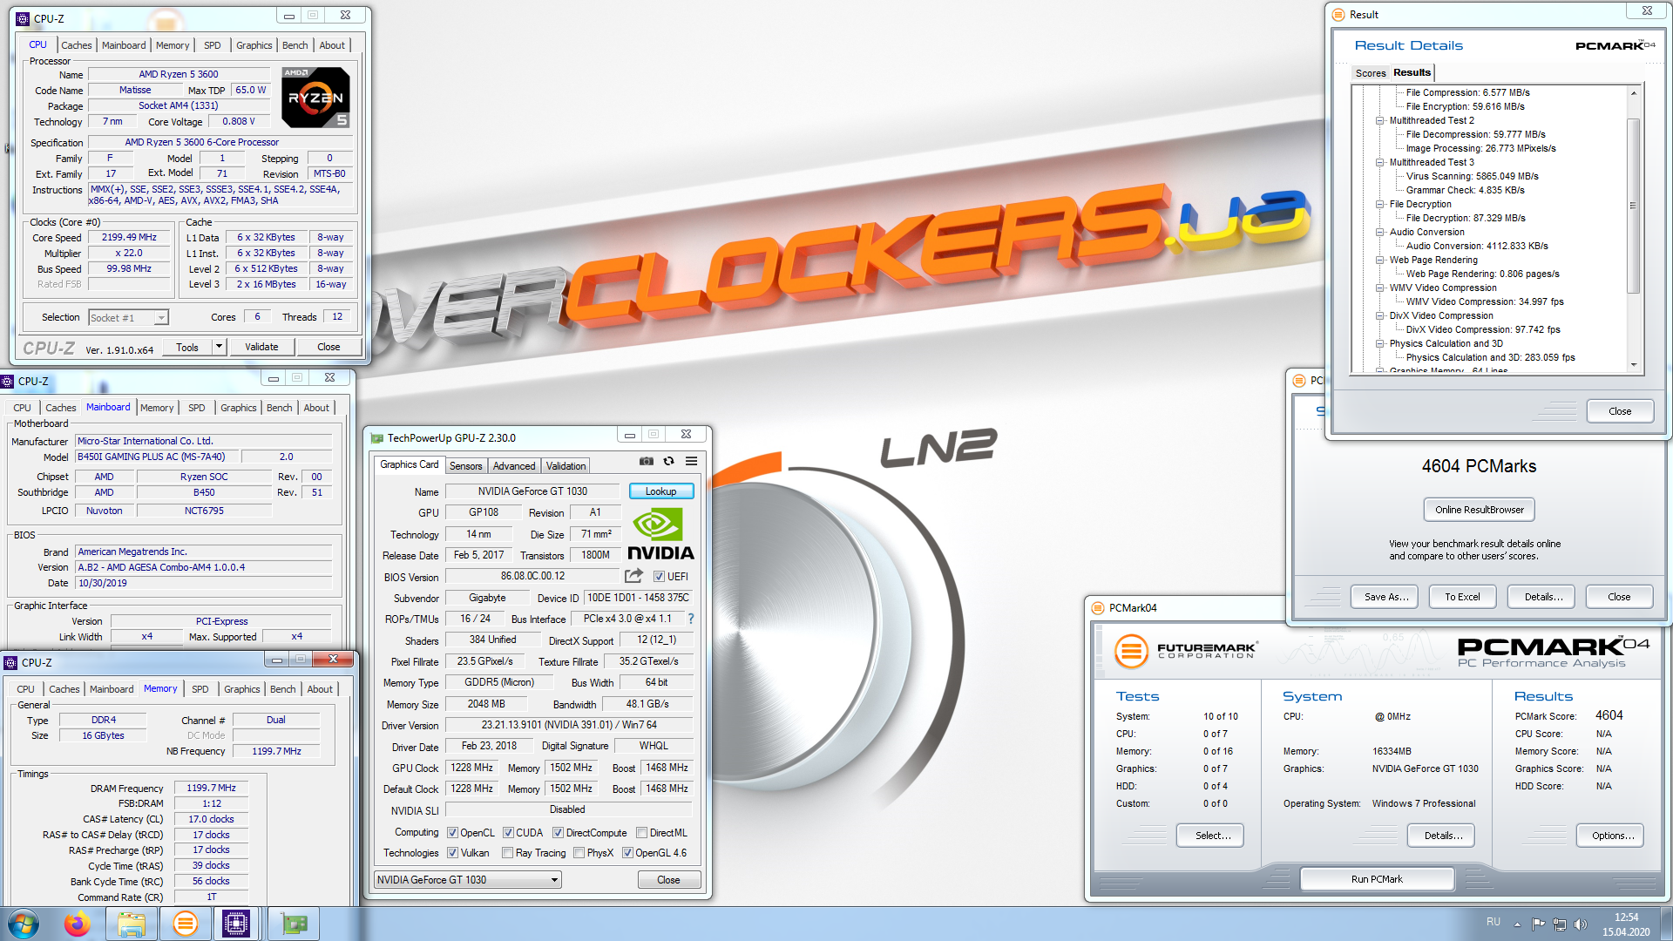The width and height of the screenshot is (1673, 941).
Task: Launch Firefox from the taskbar
Action: coord(78,924)
